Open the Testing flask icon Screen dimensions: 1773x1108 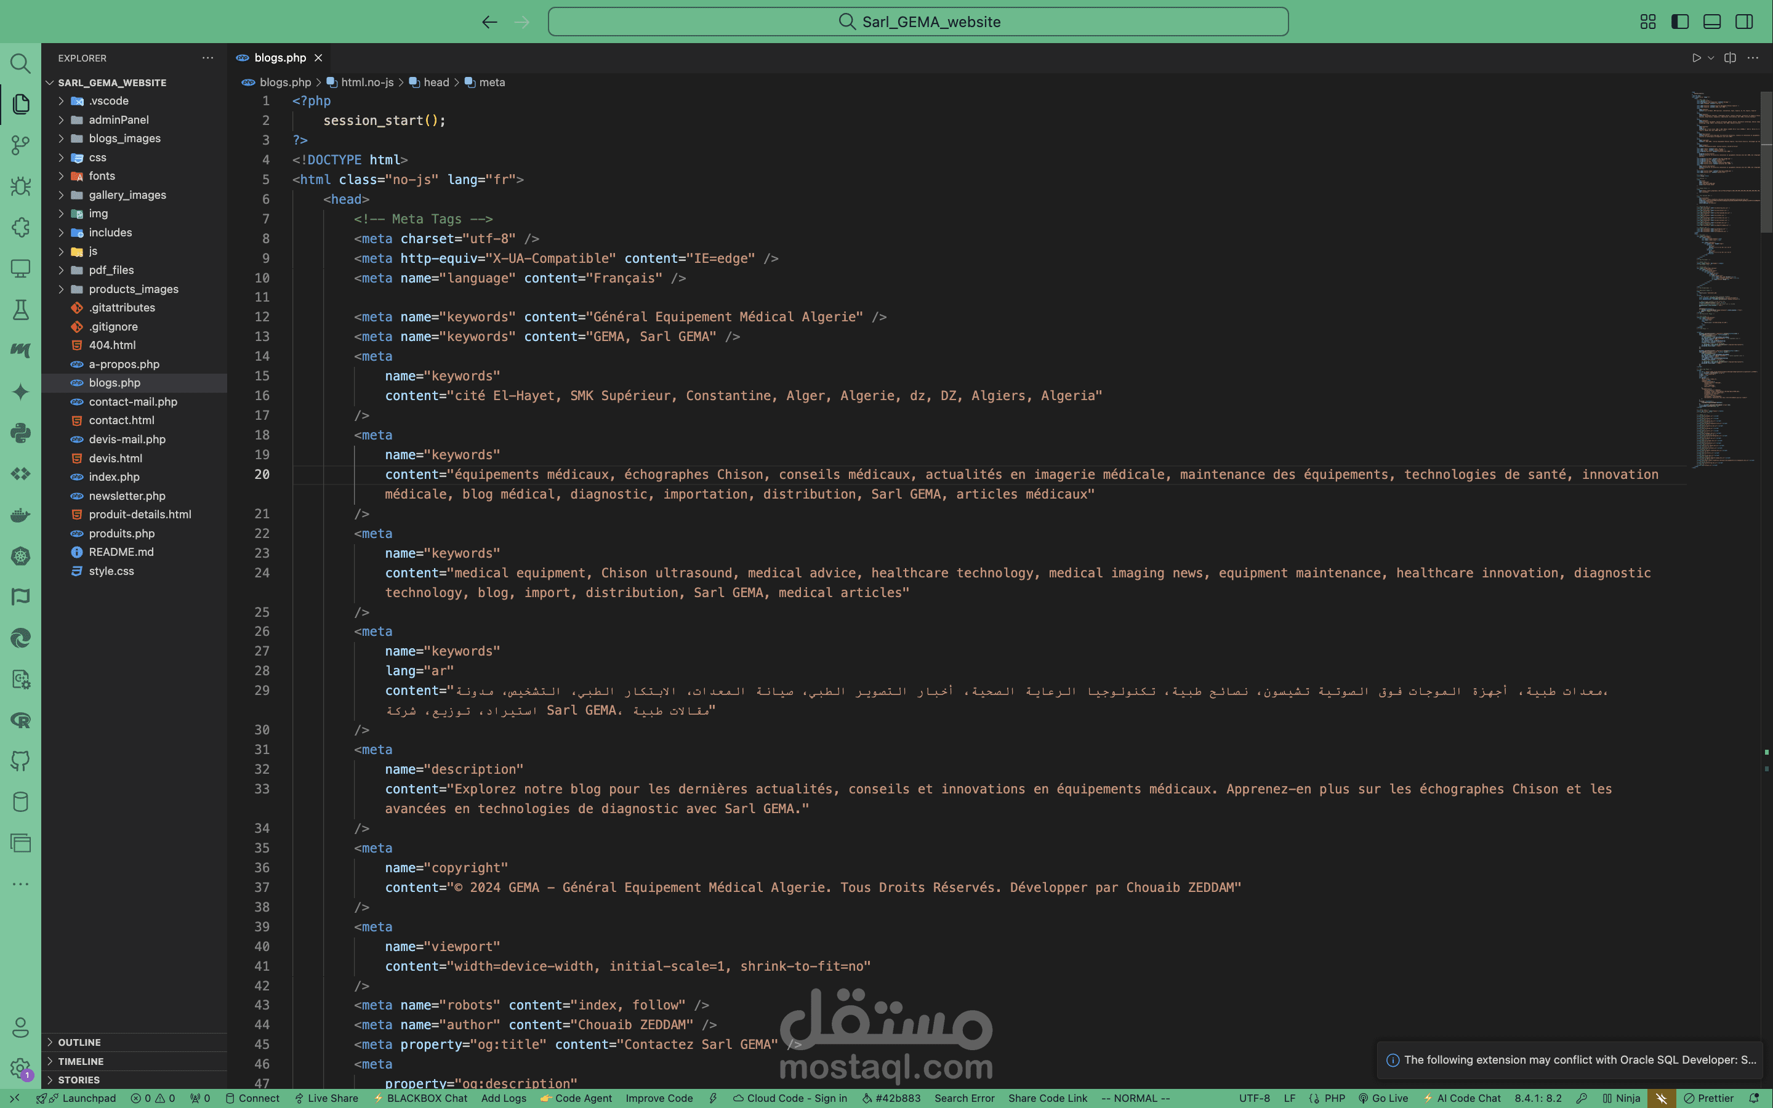(20, 310)
